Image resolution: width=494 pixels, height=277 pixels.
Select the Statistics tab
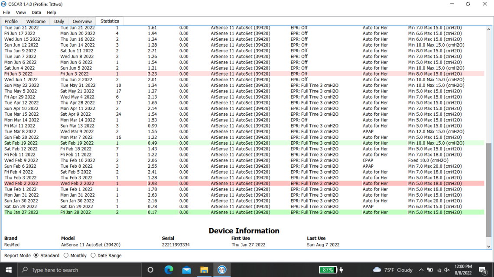coord(110,21)
